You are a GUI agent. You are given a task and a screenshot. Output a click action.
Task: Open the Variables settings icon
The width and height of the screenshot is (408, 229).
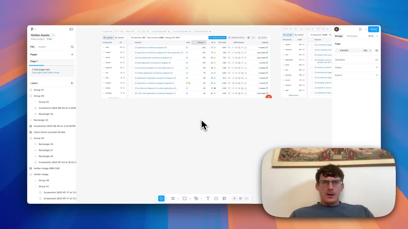coord(376,60)
